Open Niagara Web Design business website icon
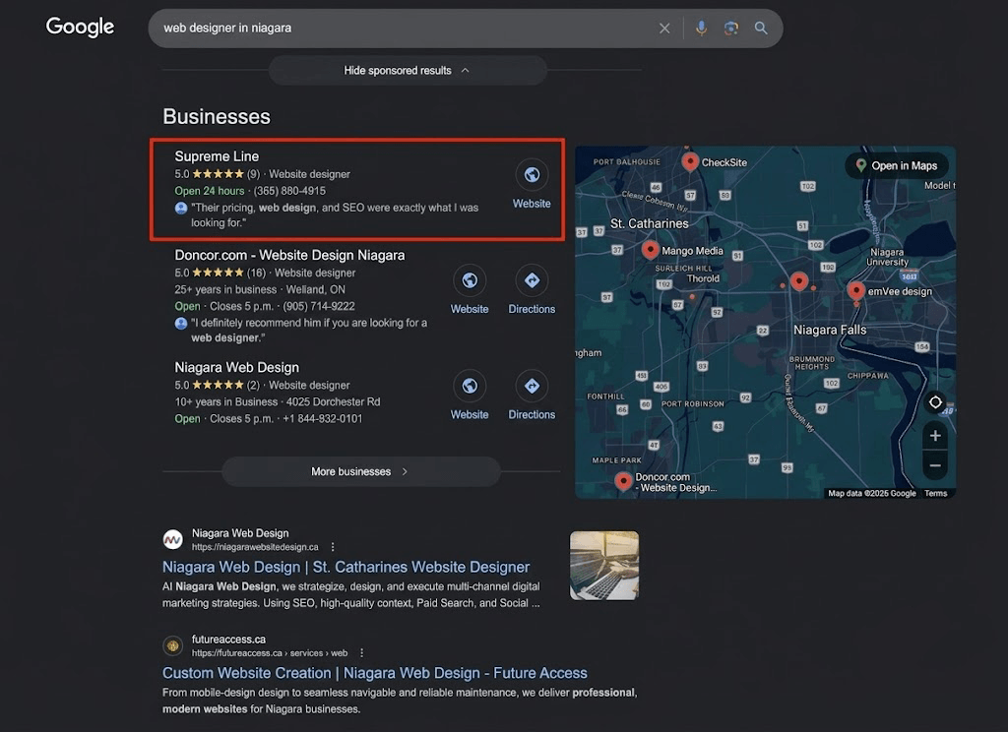Image resolution: width=1008 pixels, height=732 pixels. (x=470, y=387)
